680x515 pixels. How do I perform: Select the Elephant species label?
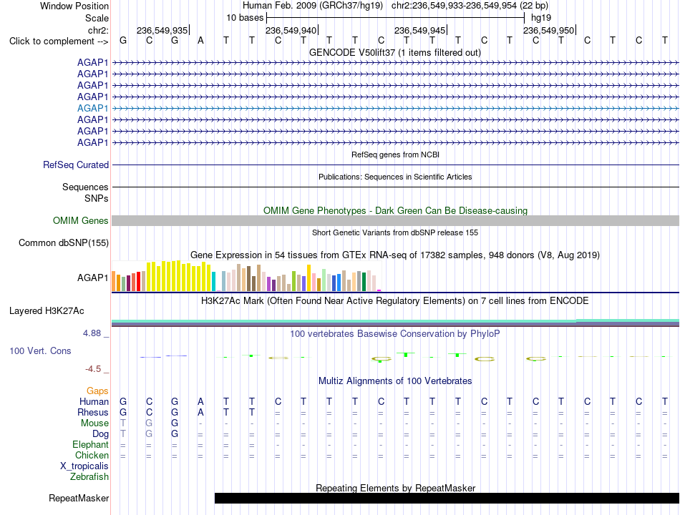tap(91, 445)
